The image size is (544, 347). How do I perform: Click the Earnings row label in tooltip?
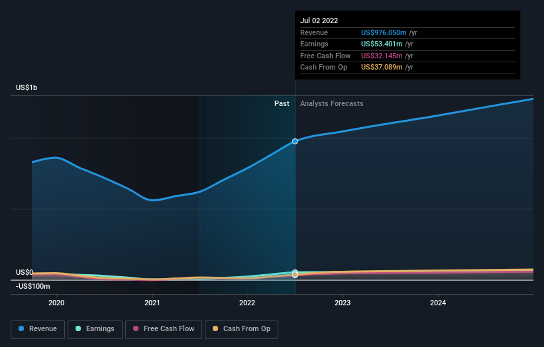(x=314, y=44)
